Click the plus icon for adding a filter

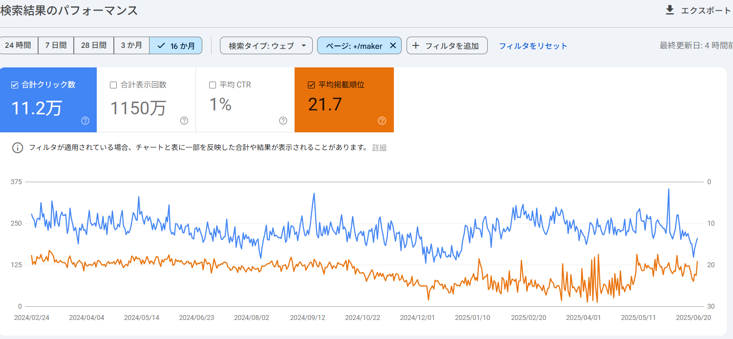click(x=416, y=45)
